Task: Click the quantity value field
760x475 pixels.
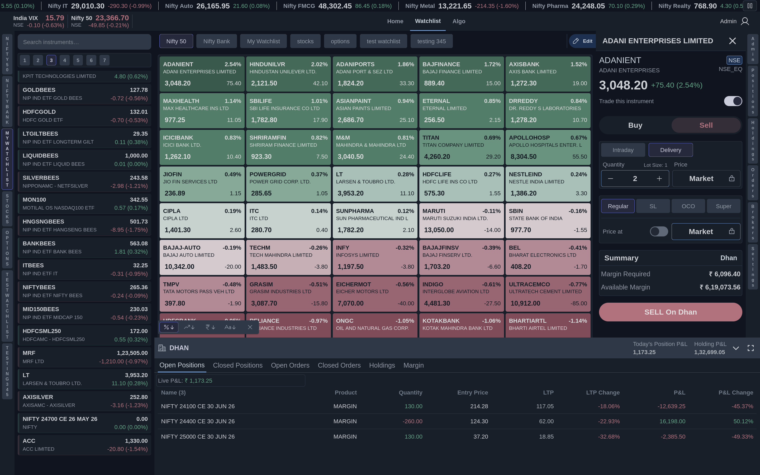Action: pyautogui.click(x=635, y=178)
